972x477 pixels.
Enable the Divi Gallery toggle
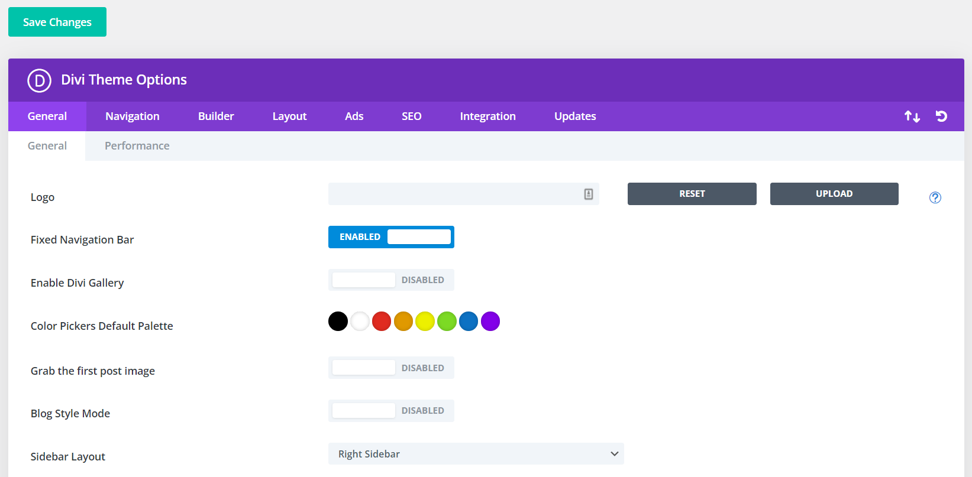(391, 280)
